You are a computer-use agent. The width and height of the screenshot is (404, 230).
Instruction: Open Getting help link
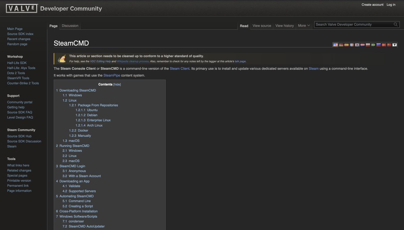point(16,107)
